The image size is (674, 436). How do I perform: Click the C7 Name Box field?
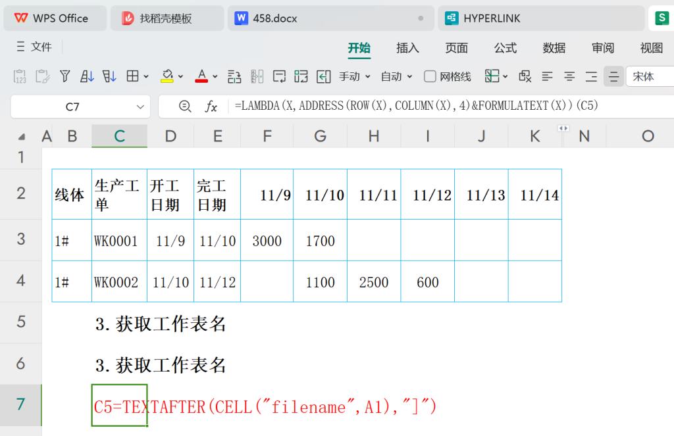coord(72,107)
